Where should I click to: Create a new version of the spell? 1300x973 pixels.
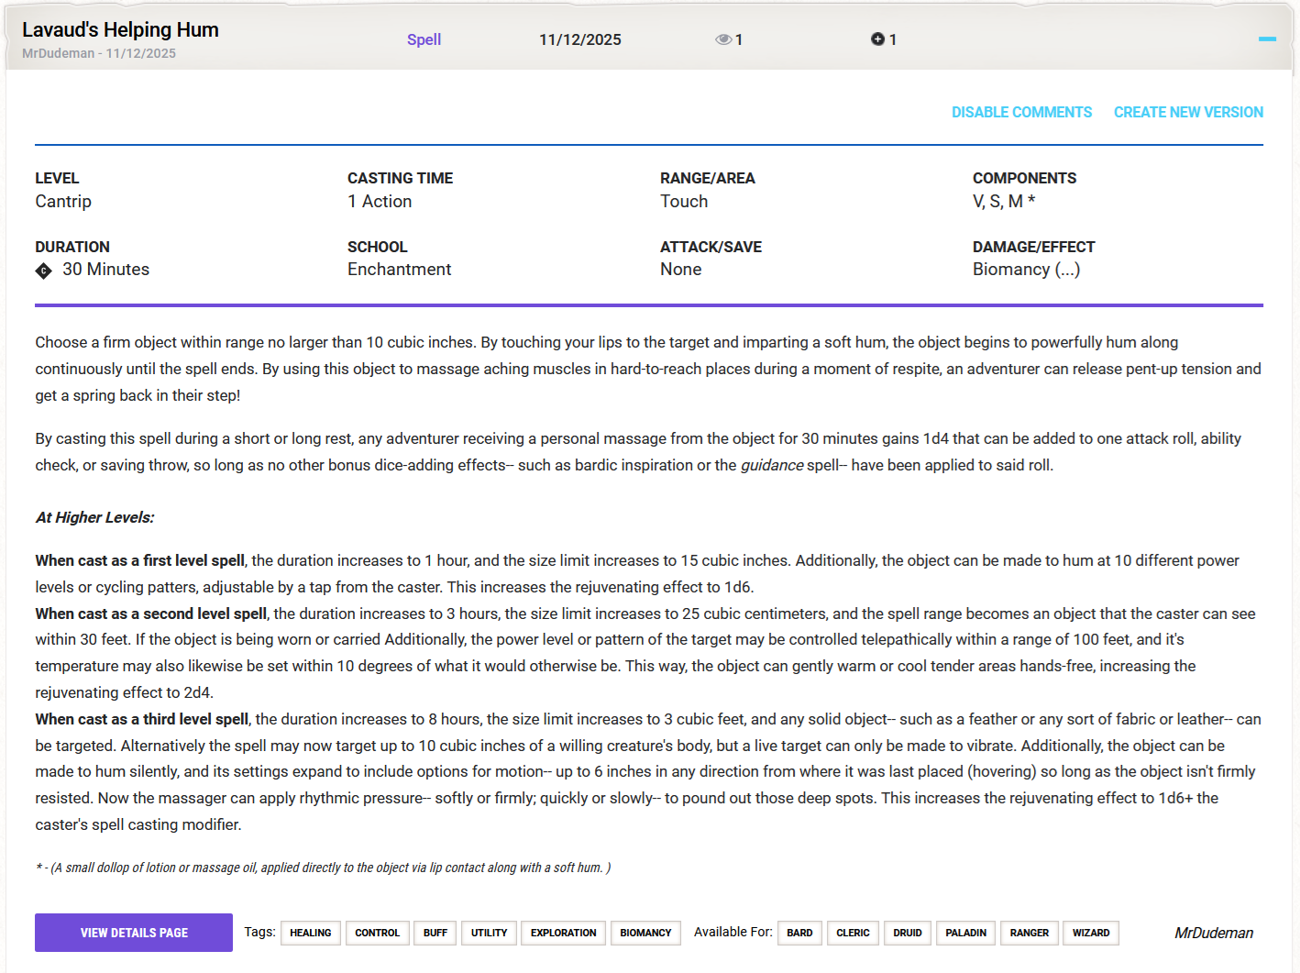(1188, 112)
